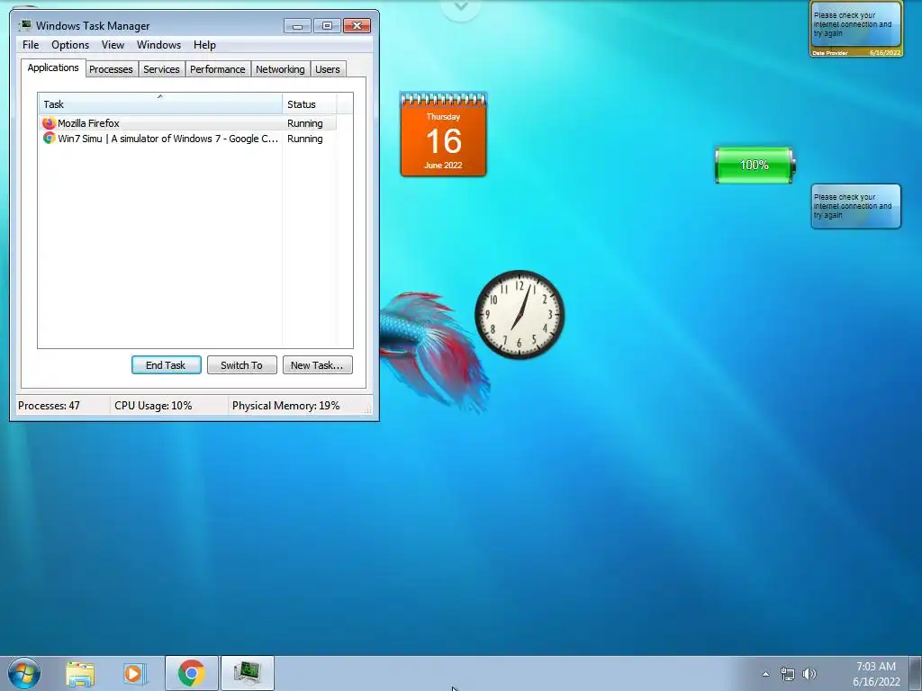Click the Task Manager taskbar icon
This screenshot has height=691, width=922.
(x=247, y=673)
